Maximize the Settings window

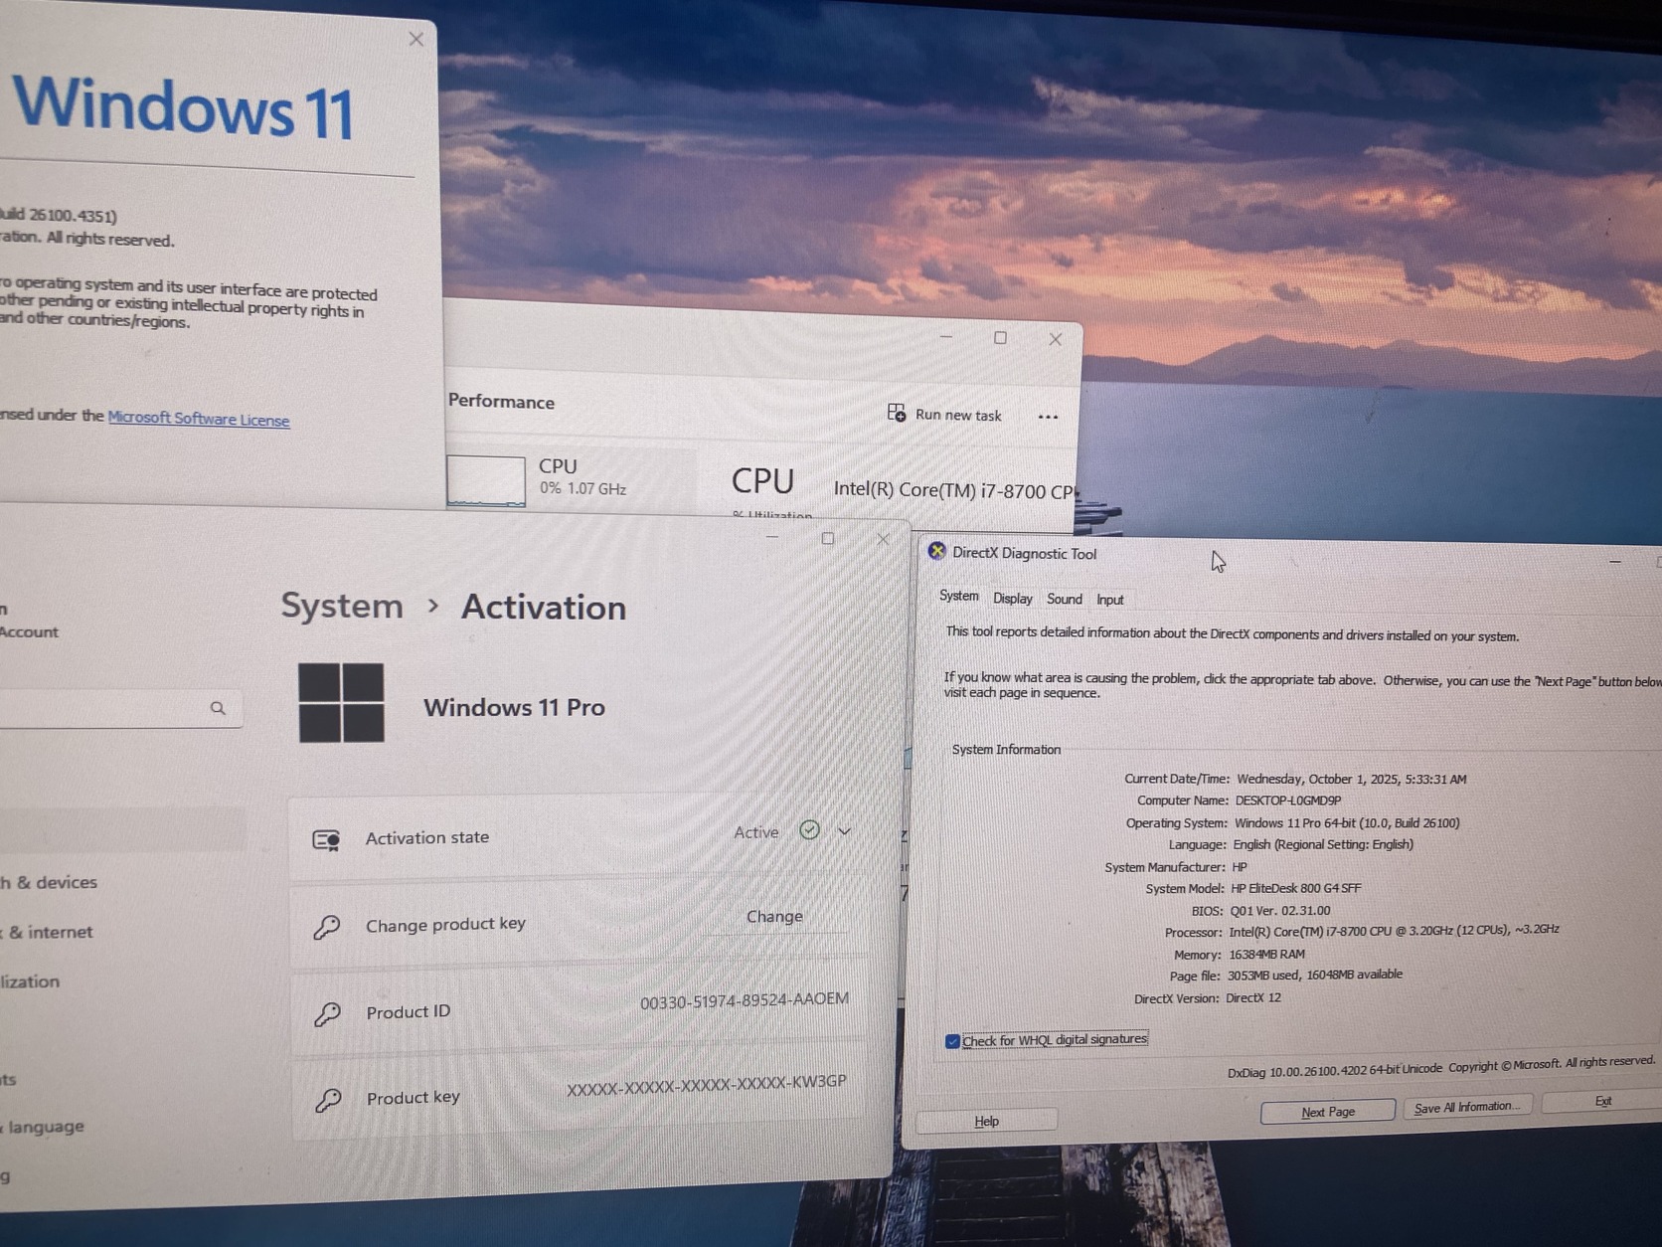coord(827,538)
